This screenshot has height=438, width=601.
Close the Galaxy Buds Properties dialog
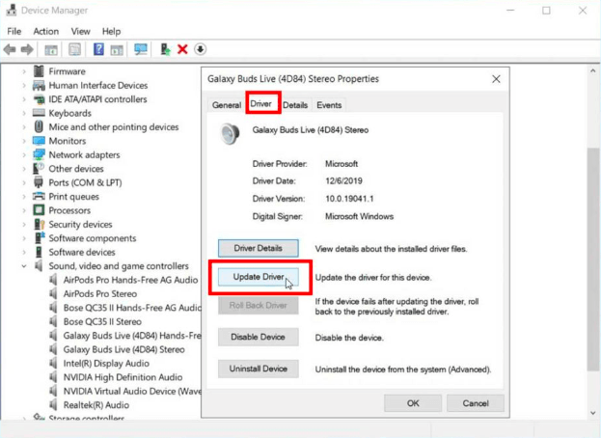(496, 79)
